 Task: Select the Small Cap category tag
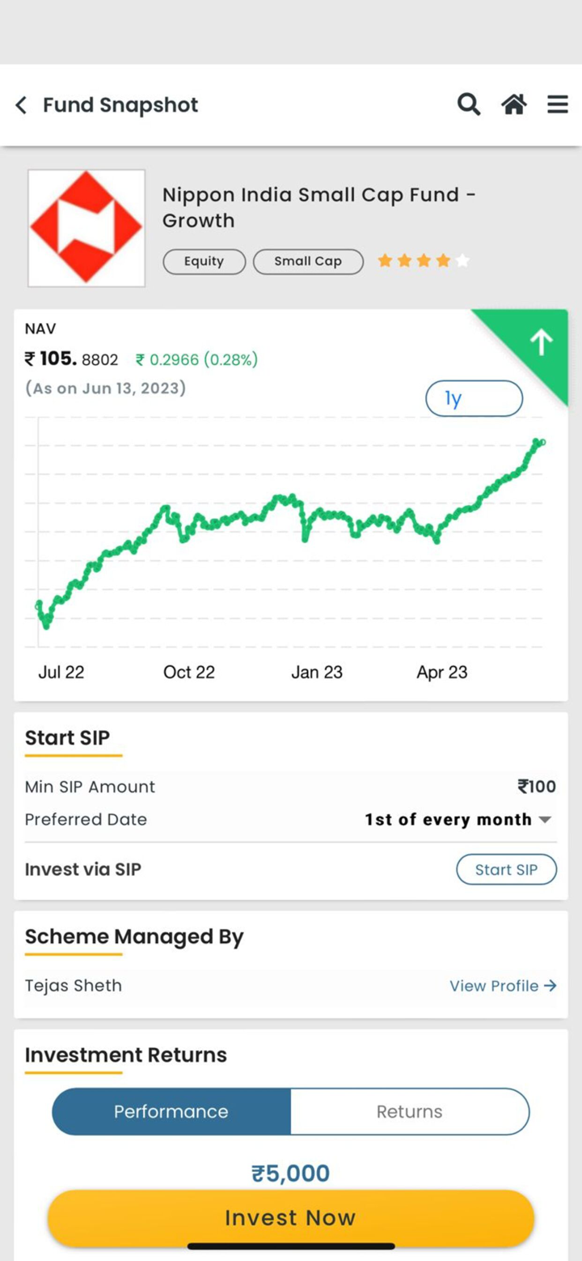tap(308, 261)
